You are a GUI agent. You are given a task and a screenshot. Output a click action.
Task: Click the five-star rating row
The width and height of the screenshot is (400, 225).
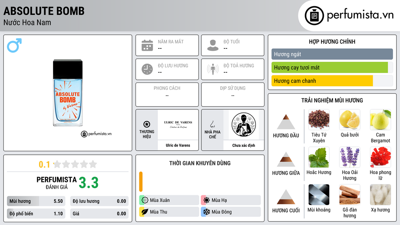click(x=75, y=164)
